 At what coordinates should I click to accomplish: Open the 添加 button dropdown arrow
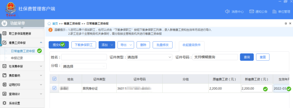[112, 45]
